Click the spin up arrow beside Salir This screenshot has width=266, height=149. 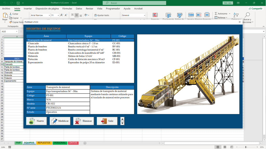(x=122, y=119)
